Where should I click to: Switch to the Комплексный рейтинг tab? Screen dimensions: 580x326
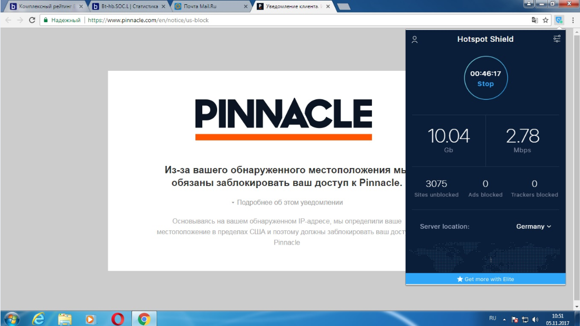[x=45, y=6]
